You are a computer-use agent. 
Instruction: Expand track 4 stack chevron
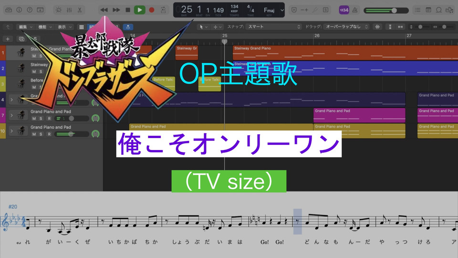click(x=11, y=100)
